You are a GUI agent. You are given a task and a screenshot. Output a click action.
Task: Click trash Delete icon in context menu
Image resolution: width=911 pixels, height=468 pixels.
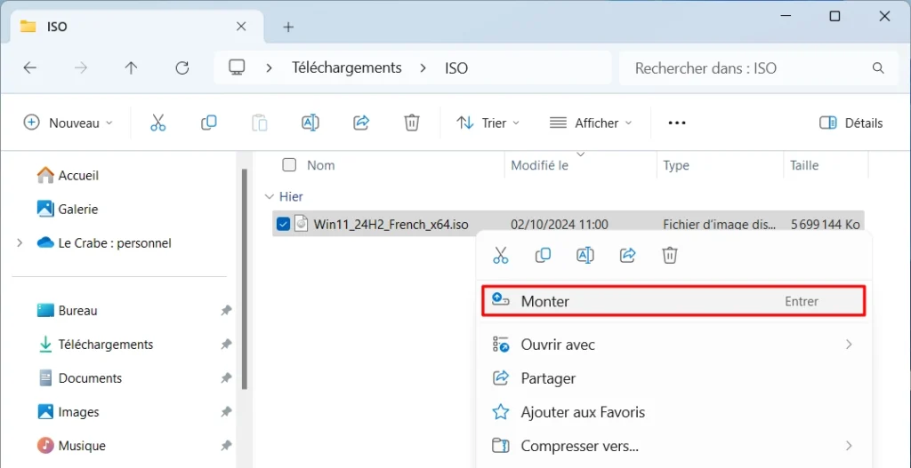pyautogui.click(x=670, y=255)
